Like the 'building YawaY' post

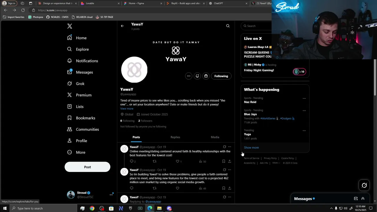pyautogui.click(x=177, y=188)
